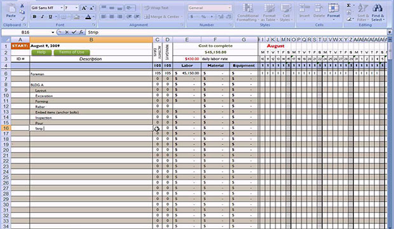Open Format as Table gallery

(269, 13)
